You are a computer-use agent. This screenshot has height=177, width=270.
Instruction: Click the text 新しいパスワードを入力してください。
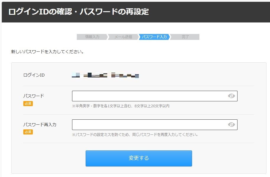(x=48, y=52)
